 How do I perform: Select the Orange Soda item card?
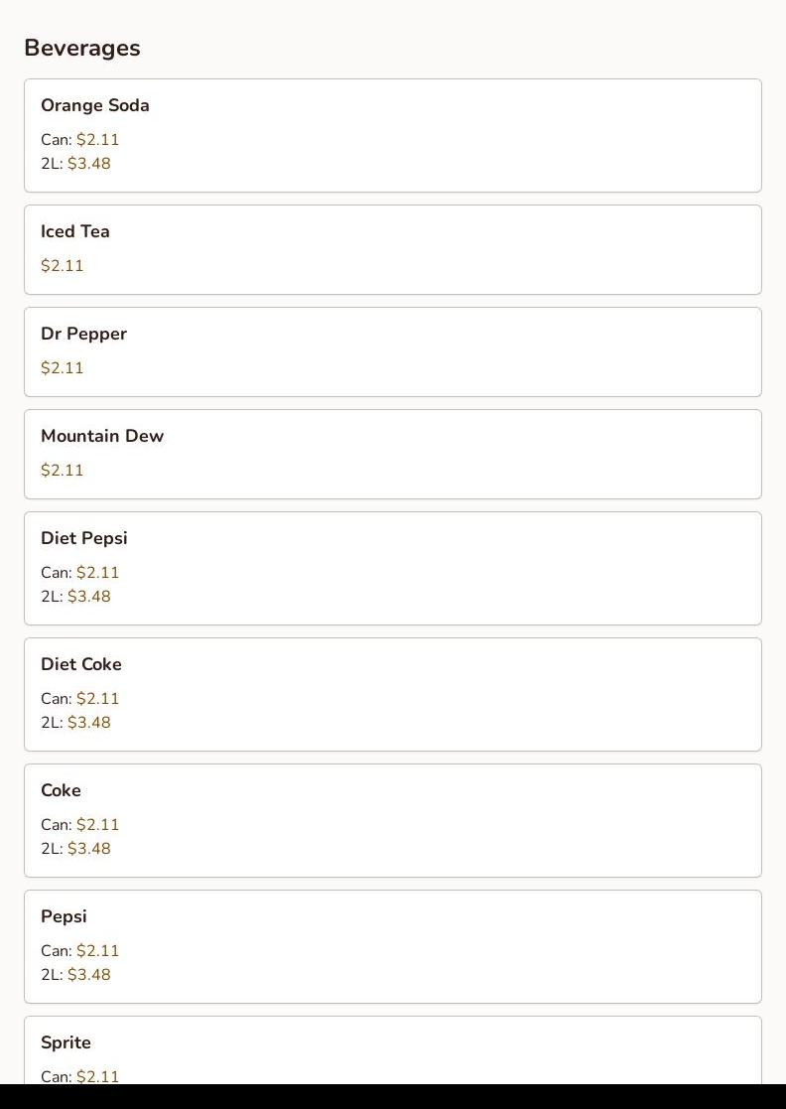pyautogui.click(x=393, y=135)
